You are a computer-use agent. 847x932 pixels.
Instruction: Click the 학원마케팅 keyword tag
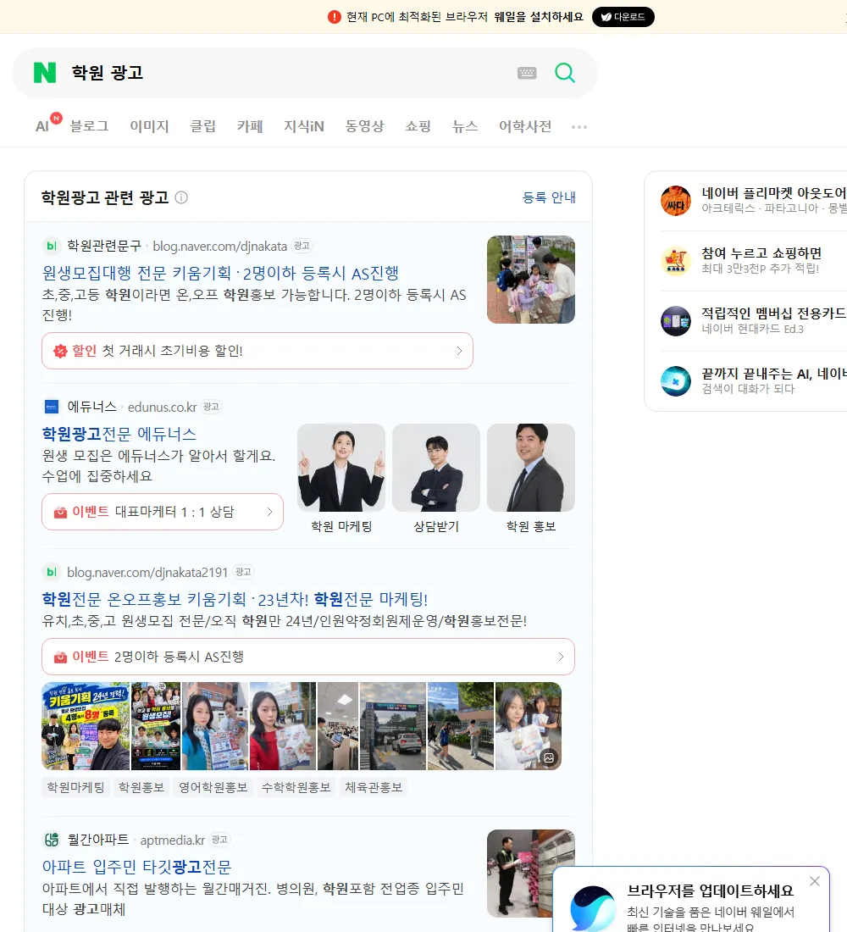click(x=75, y=787)
